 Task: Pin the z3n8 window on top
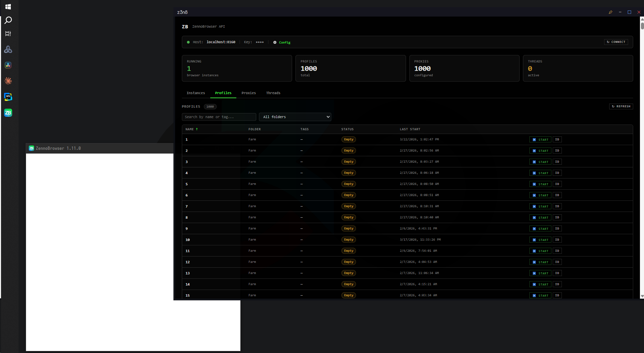(611, 12)
